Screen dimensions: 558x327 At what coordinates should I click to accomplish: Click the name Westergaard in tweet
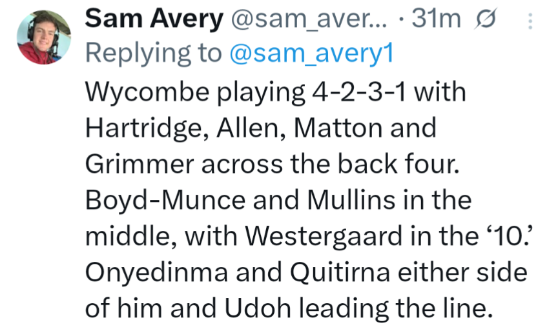coord(324,235)
